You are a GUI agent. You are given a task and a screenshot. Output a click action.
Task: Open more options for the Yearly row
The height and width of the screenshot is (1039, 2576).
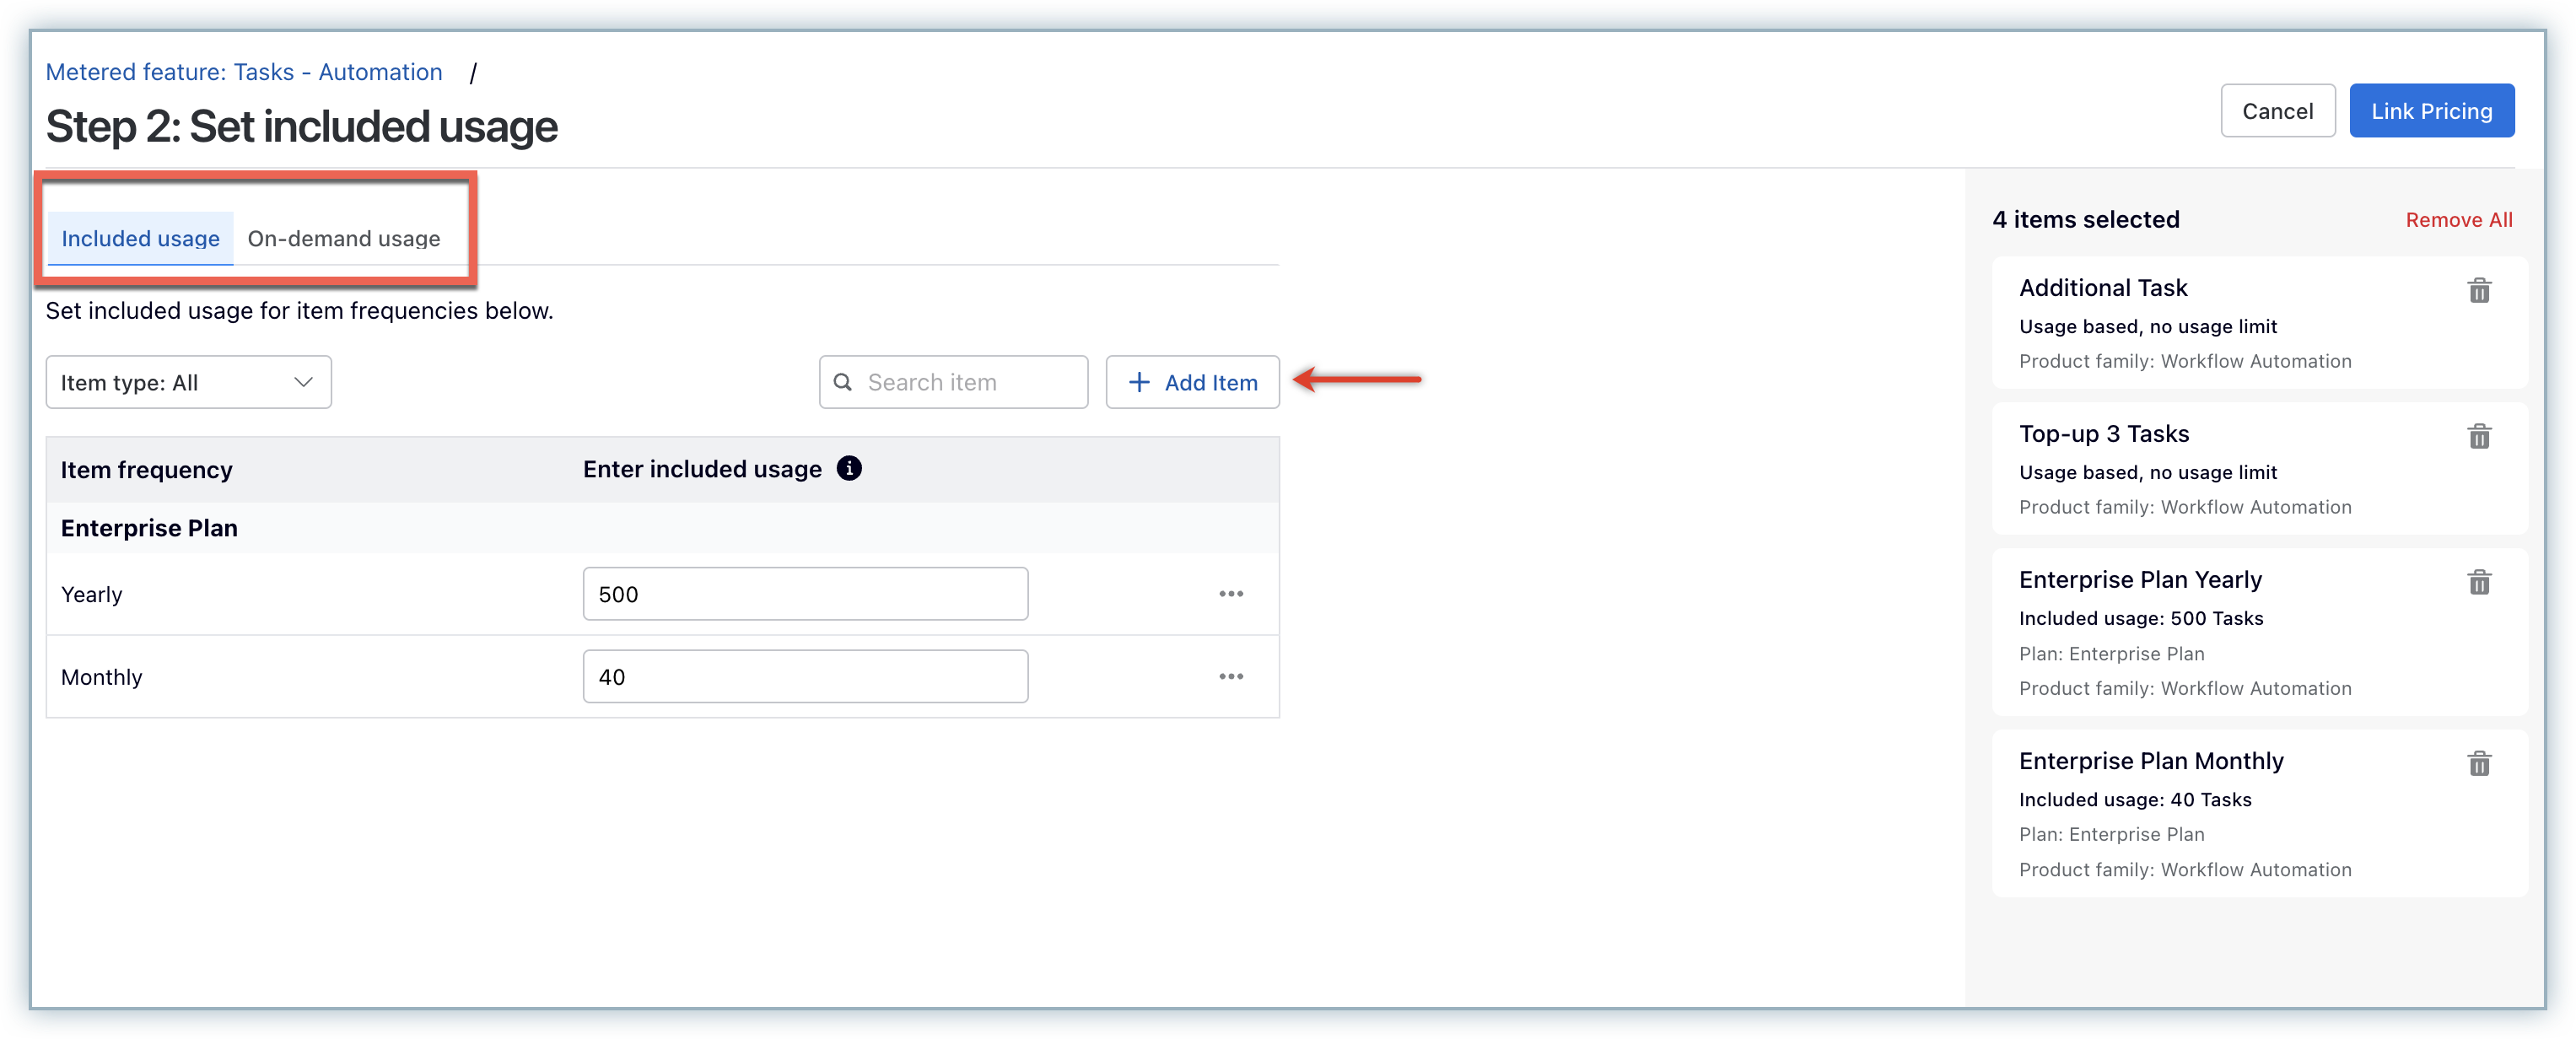pyautogui.click(x=1230, y=594)
